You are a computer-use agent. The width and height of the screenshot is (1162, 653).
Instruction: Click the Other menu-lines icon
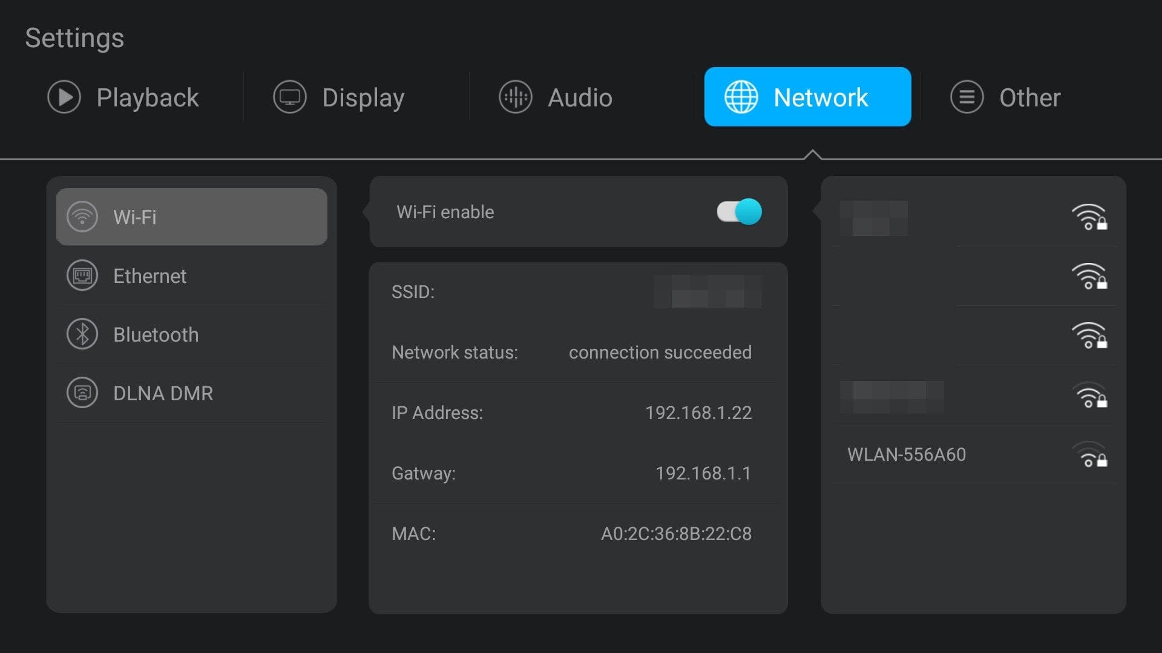(967, 97)
